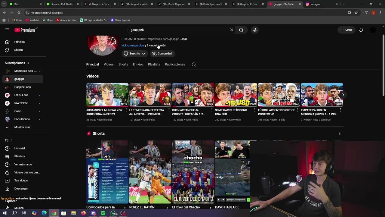Run search with the magnifier button

[x=241, y=30]
